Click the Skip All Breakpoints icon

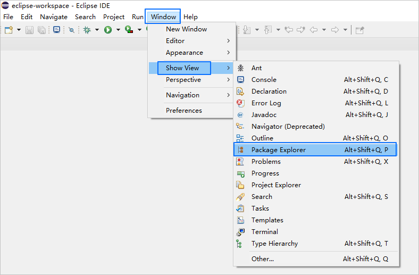coord(71,30)
